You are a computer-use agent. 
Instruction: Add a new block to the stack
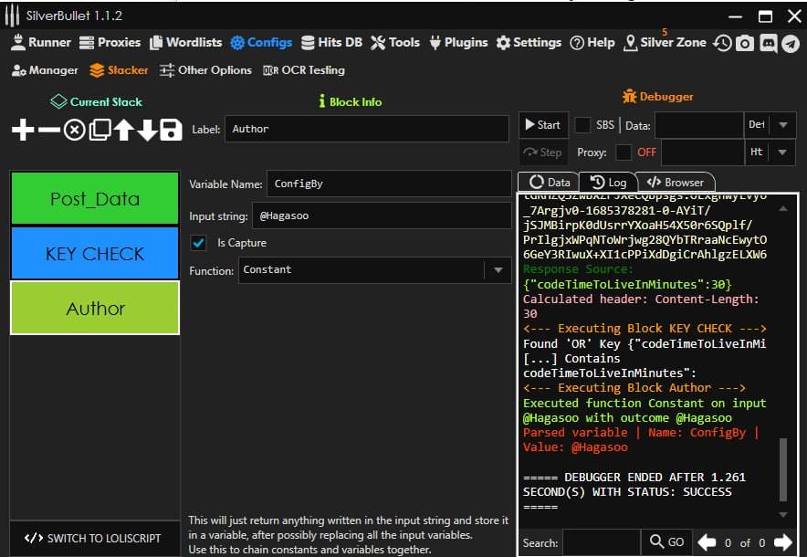click(x=23, y=131)
